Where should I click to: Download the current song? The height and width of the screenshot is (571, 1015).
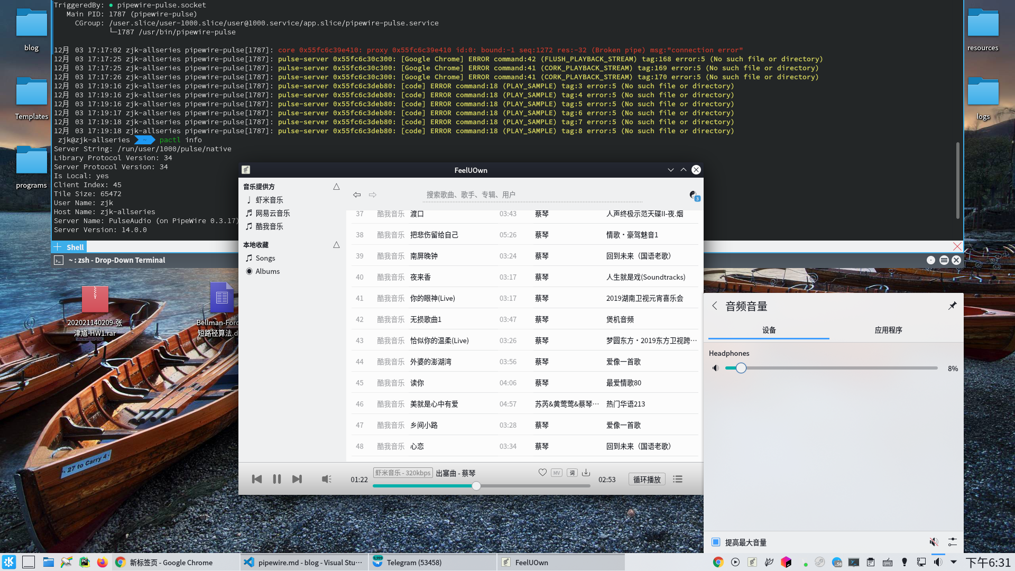[586, 473]
